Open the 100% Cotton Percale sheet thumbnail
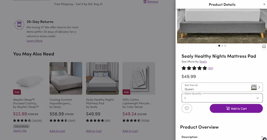Image resolution: width=267 pixels, height=140 pixels. point(139,78)
